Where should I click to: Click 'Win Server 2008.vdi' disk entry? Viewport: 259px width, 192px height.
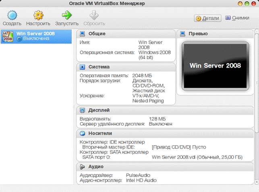click(197, 157)
